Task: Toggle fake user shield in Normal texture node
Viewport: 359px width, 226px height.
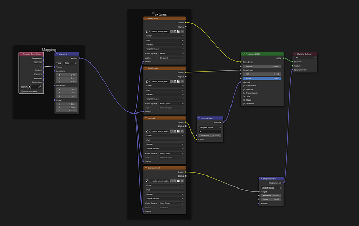Action: pyautogui.click(x=171, y=131)
